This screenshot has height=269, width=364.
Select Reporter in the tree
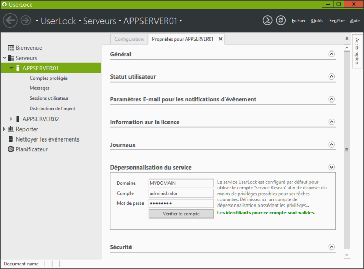click(27, 129)
